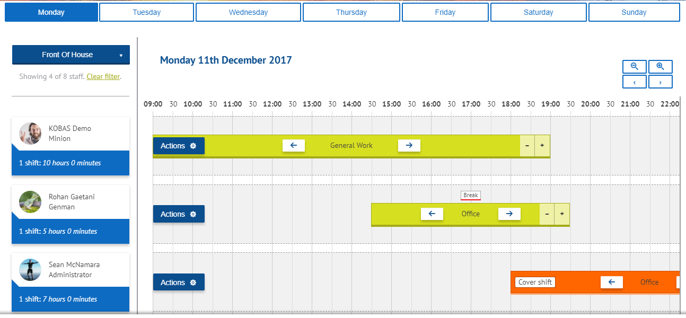
Task: Click the right arrow on Rohan's Office shift
Action: click(509, 213)
